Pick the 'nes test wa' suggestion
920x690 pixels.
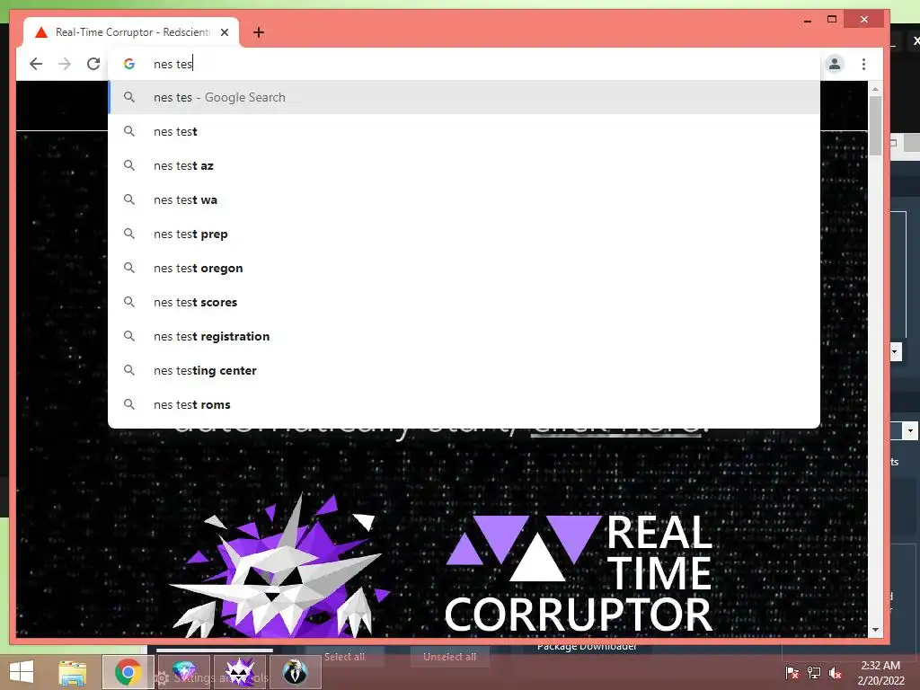[x=464, y=199]
